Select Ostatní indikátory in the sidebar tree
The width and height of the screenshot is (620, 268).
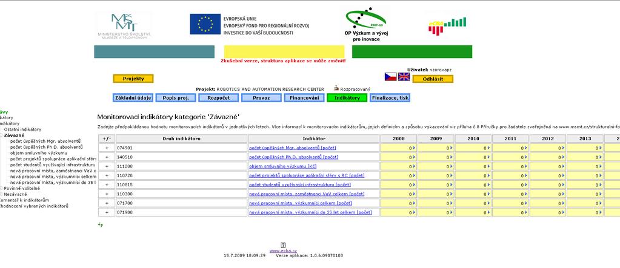coord(22,129)
